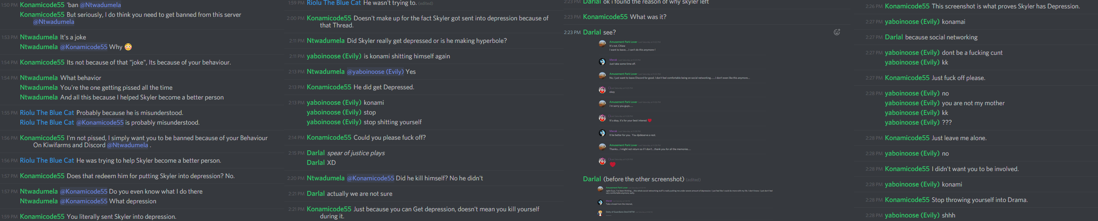
Task: Click Ntwadumela's name on "It's a joke"
Action: click(39, 37)
